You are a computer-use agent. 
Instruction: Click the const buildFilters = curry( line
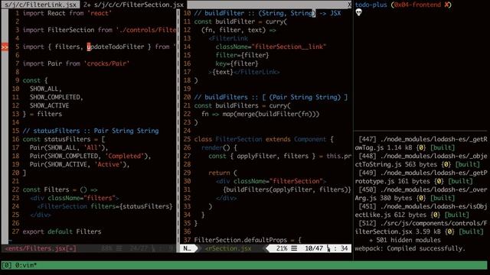coord(243,105)
